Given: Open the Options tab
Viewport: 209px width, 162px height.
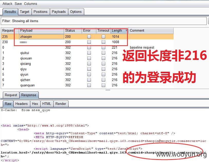Looking at the screenshot, I should pyautogui.click(x=76, y=12).
